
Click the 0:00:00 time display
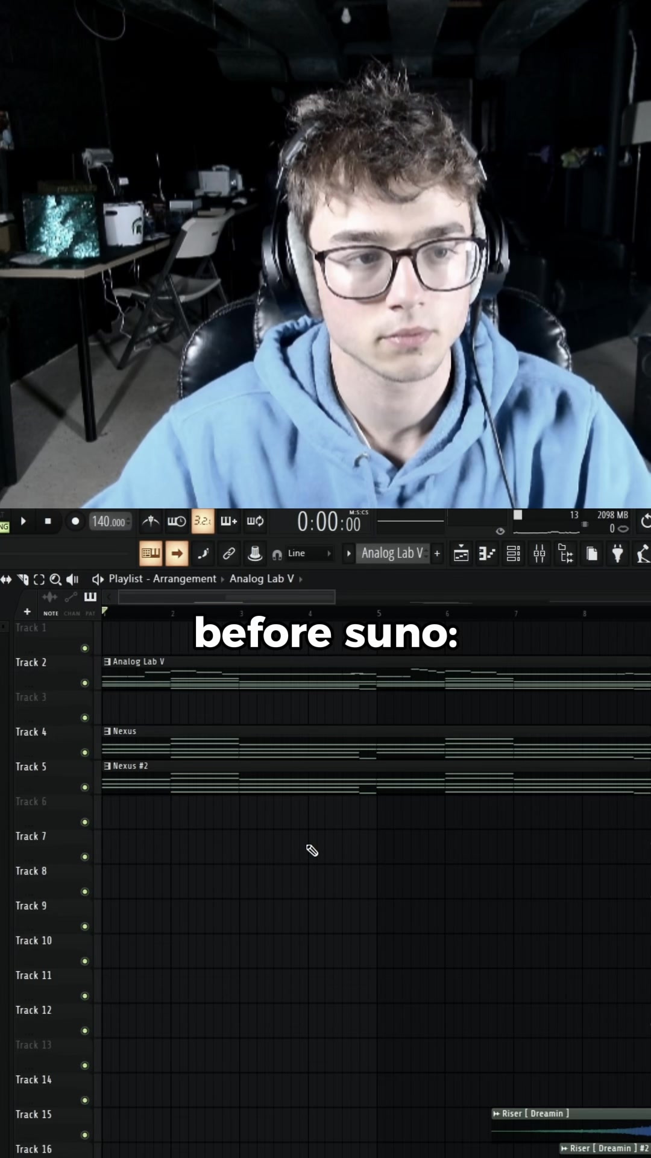point(329,522)
